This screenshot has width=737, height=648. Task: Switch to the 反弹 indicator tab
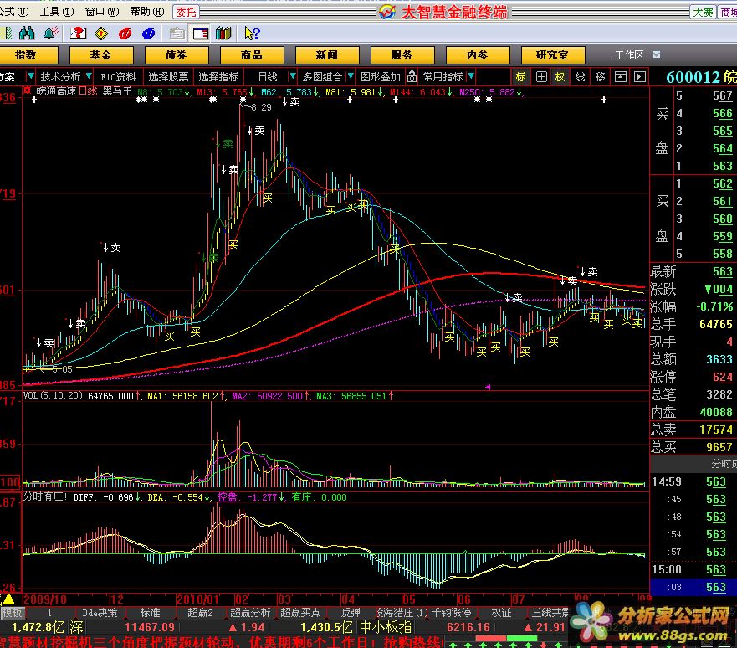(351, 613)
